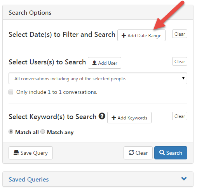Click the plus icon on Add Keywords
This screenshot has width=197, height=192.
114,118
